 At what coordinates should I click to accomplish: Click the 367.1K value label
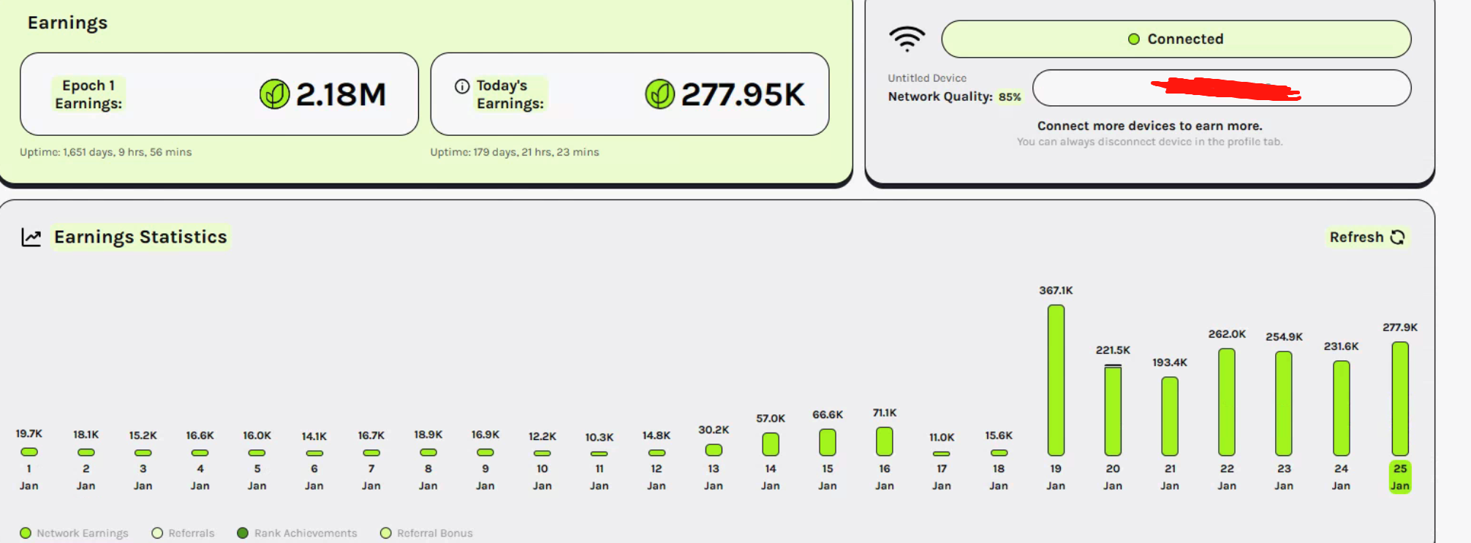(x=1056, y=290)
